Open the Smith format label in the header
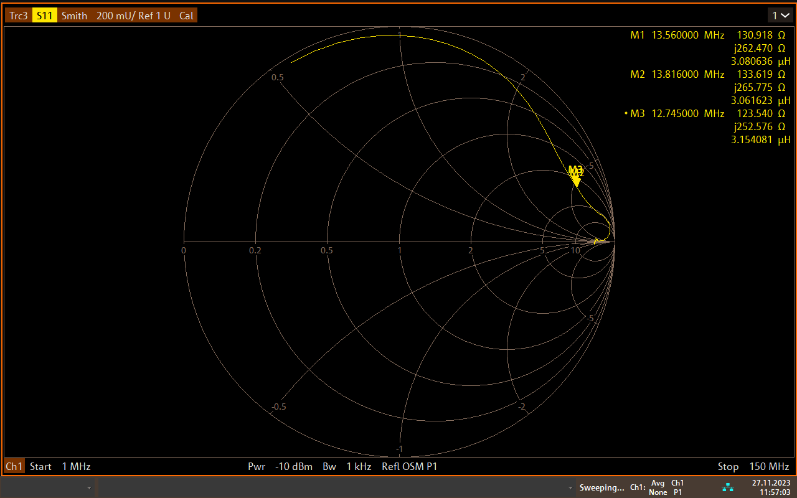Image resolution: width=797 pixels, height=498 pixels. click(x=74, y=15)
